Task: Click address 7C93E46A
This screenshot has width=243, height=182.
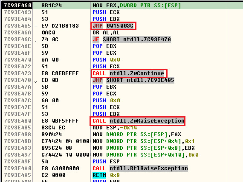Action: coord(17,33)
